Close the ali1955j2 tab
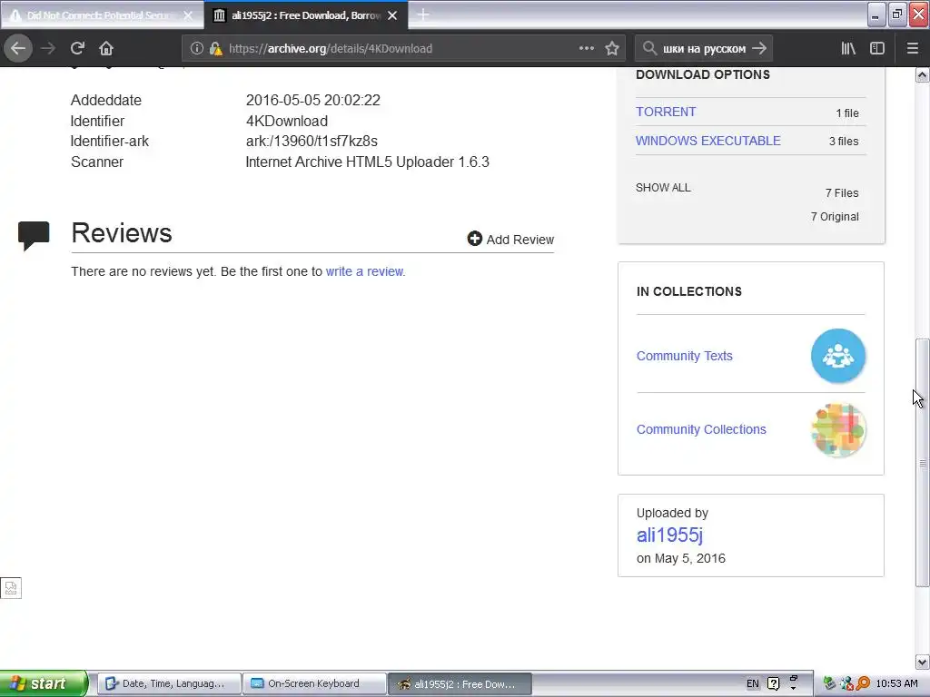The image size is (930, 697). (x=392, y=15)
